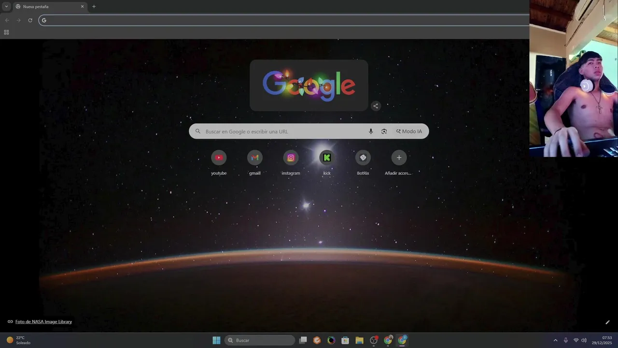Click the Google holiday doodle logo

pos(309,86)
